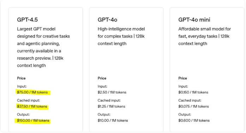Click the 'Affordable small model' description text
Screen dimensions: 246x133
point(204,36)
